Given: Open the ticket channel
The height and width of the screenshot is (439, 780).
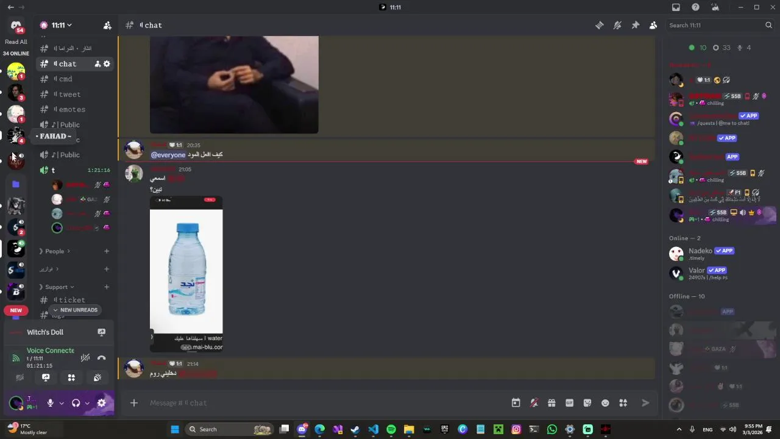Looking at the screenshot, I should point(71,300).
